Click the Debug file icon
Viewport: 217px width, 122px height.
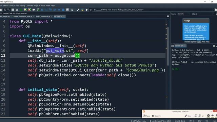42,10
